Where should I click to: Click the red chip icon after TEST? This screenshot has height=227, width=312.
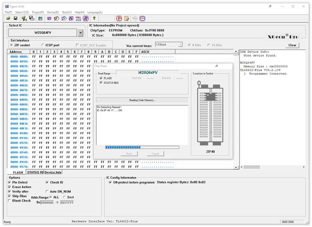pos(143,19)
